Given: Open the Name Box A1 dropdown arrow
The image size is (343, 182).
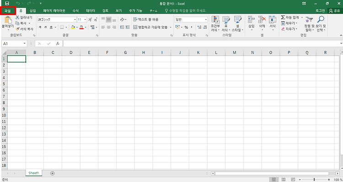Looking at the screenshot, I should click(25, 44).
